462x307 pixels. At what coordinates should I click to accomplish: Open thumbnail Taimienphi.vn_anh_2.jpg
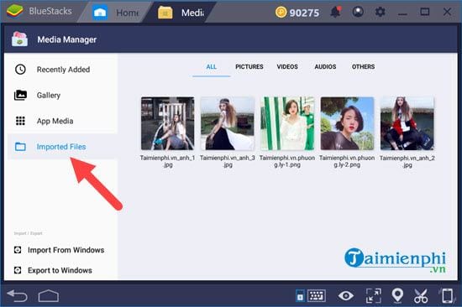pyautogui.click(x=407, y=123)
